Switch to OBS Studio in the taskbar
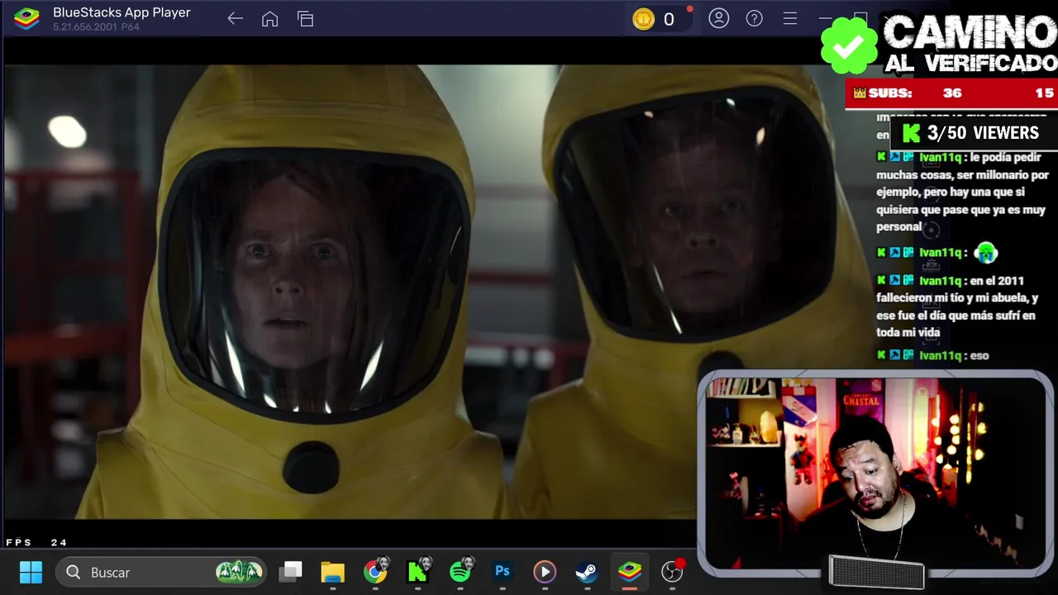This screenshot has height=595, width=1058. point(673,571)
